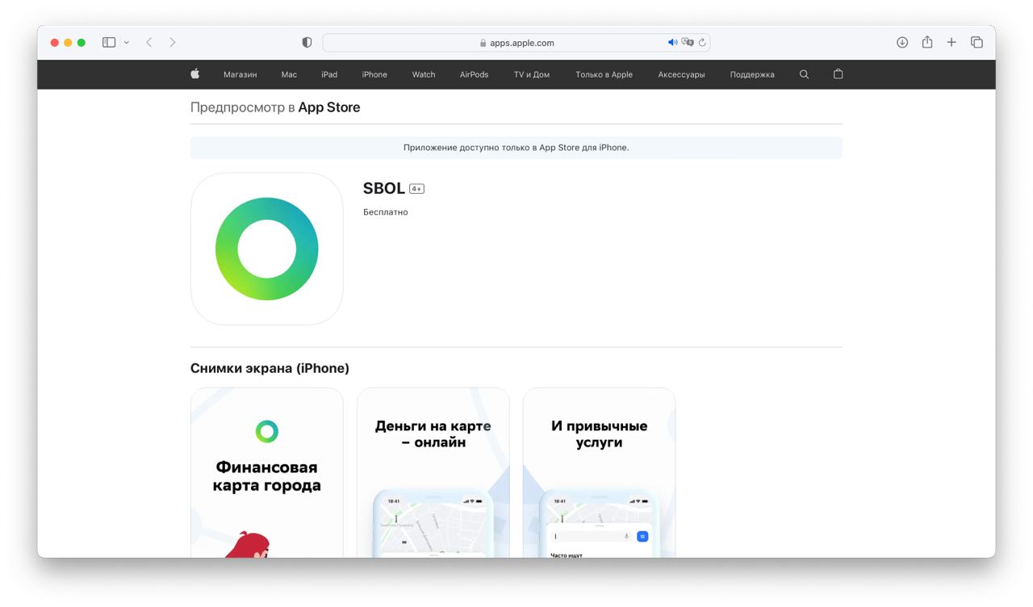
Task: Toggle the Safari sidebar icon
Action: 109,42
